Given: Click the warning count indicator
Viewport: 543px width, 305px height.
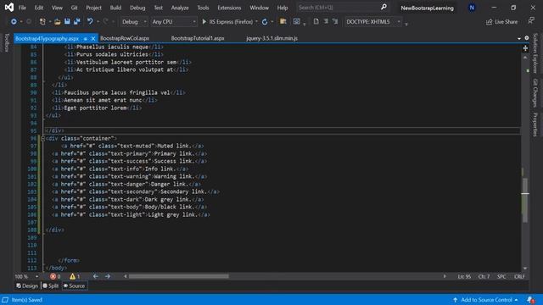Looking at the screenshot, I should [x=75, y=276].
